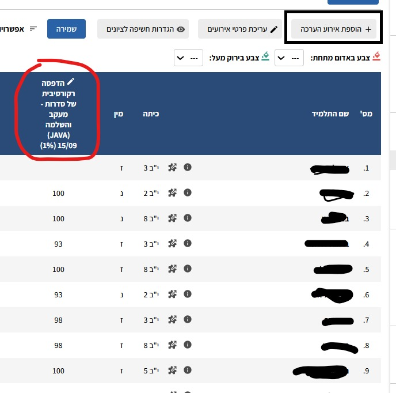396x393 pixels.
Task: Click 'הוספת אירוע הערכה' button
Action: tap(334, 29)
